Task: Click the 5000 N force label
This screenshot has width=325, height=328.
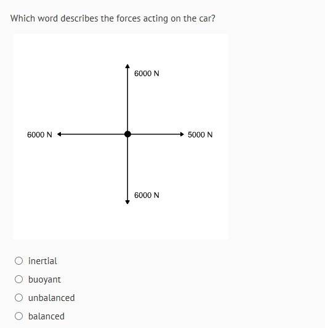Action: point(200,135)
